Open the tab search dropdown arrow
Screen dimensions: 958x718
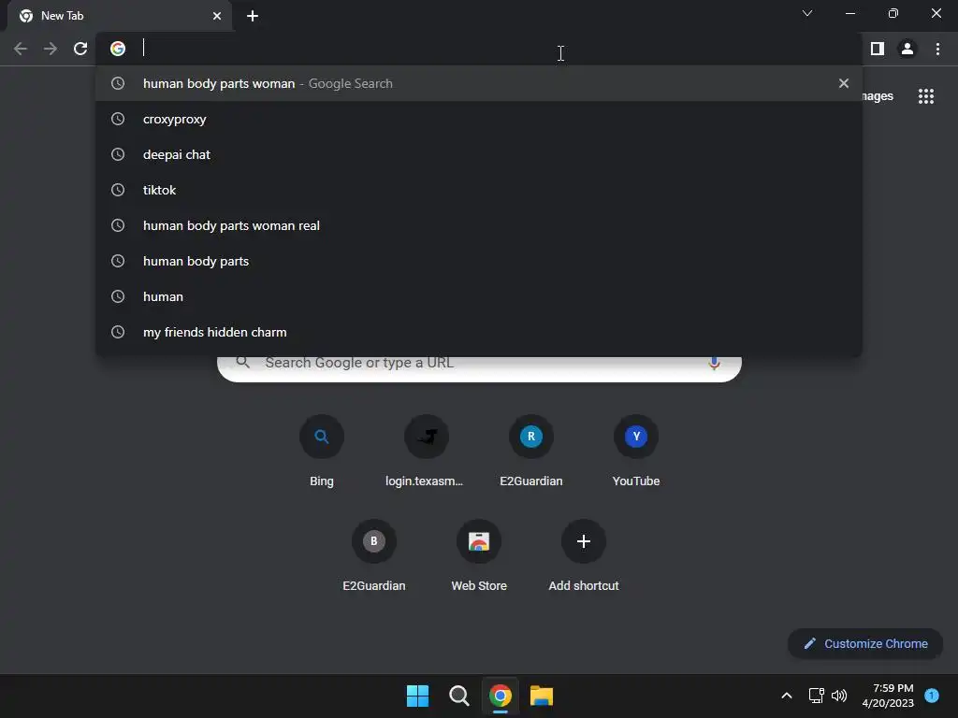click(x=807, y=13)
